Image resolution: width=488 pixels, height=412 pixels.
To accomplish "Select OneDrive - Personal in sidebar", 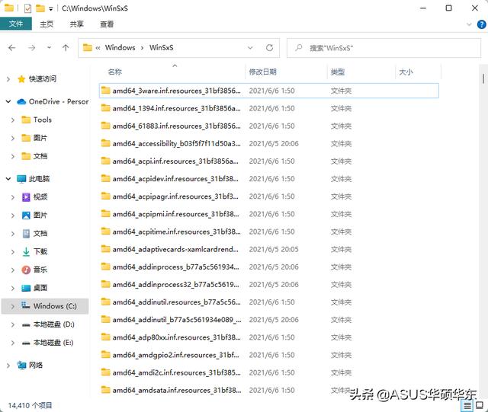I will click(x=53, y=101).
